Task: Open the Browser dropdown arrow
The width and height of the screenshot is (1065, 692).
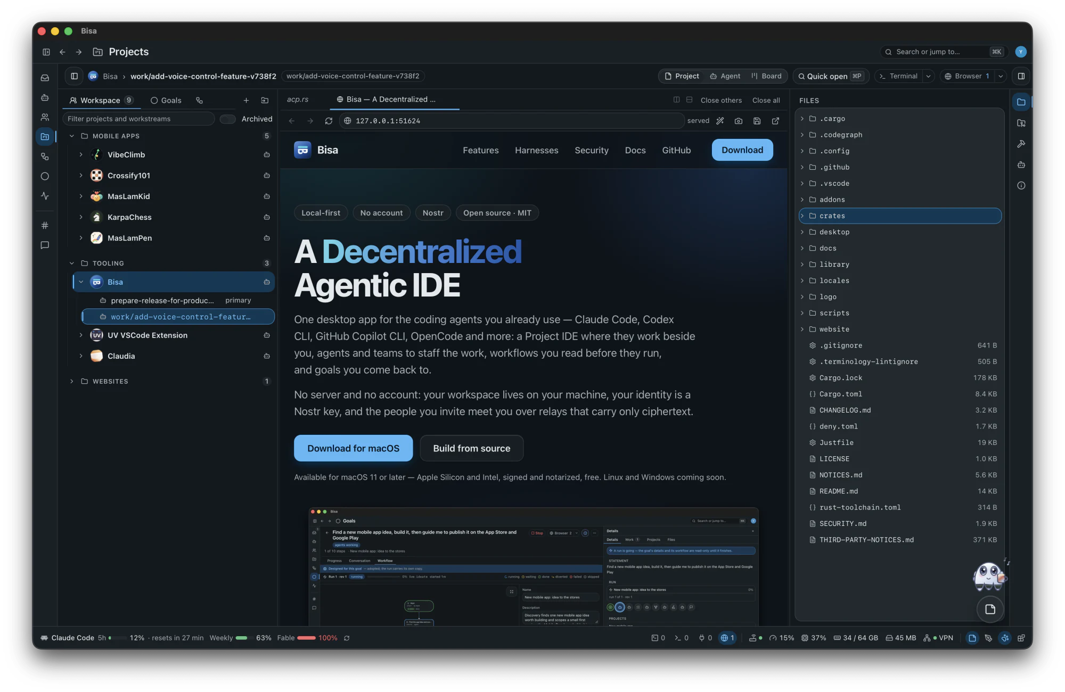Action: click(x=1001, y=76)
